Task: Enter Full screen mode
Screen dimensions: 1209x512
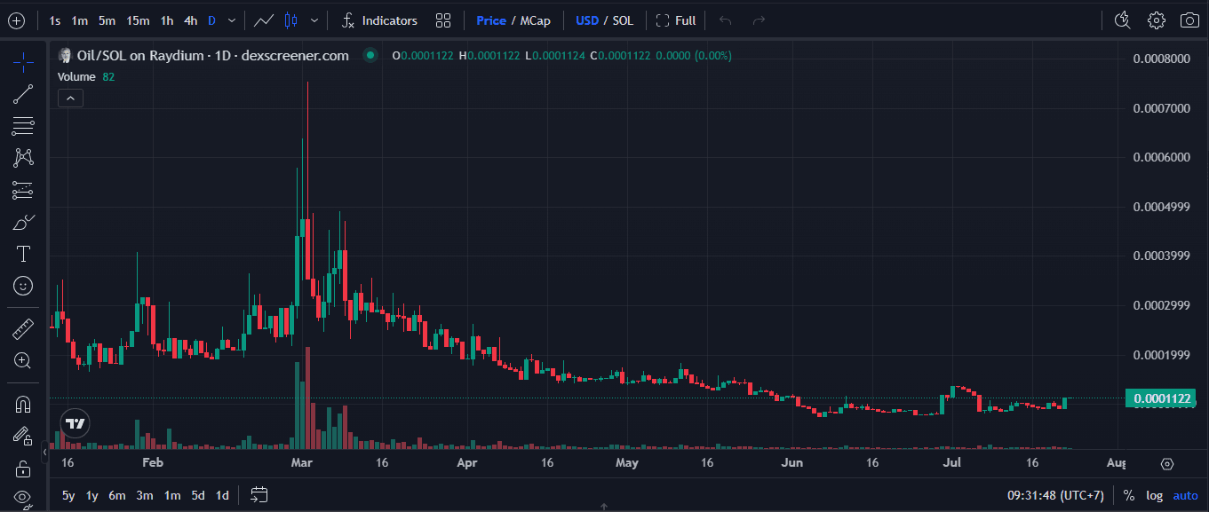Action: [x=676, y=20]
